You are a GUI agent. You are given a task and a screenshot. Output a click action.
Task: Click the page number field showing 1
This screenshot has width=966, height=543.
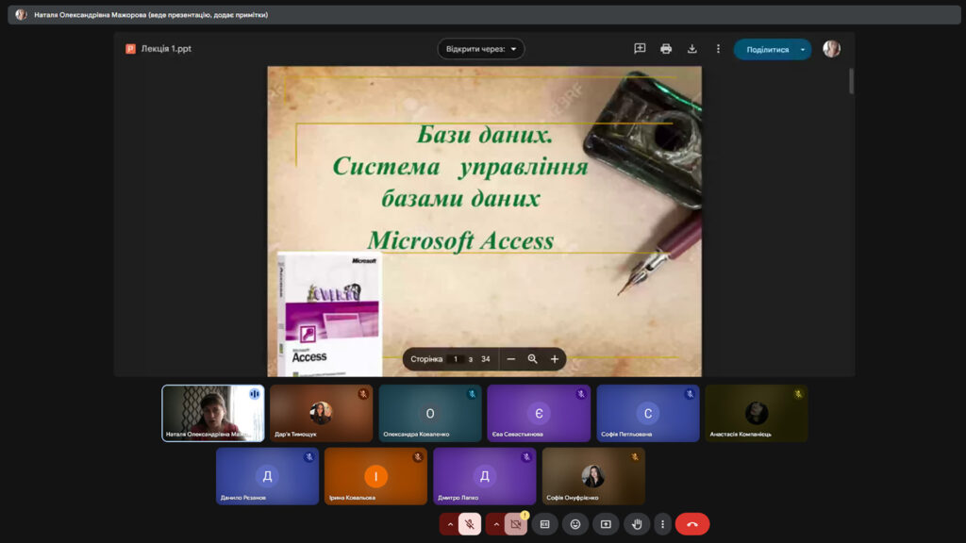[x=456, y=359]
